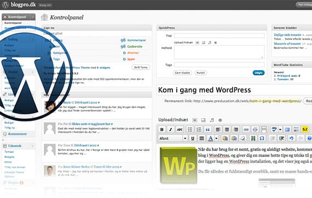Click the paste as plain text icon
The image size is (312, 198).
pyautogui.click(x=225, y=138)
